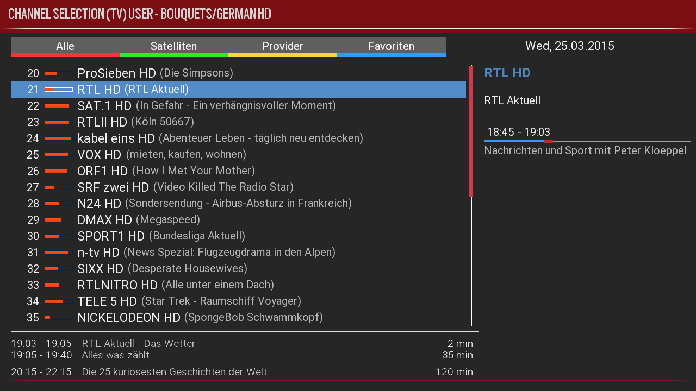Screen dimensions: 696x391
Task: Click the Channel Selection title bar text
Action: tap(140, 14)
